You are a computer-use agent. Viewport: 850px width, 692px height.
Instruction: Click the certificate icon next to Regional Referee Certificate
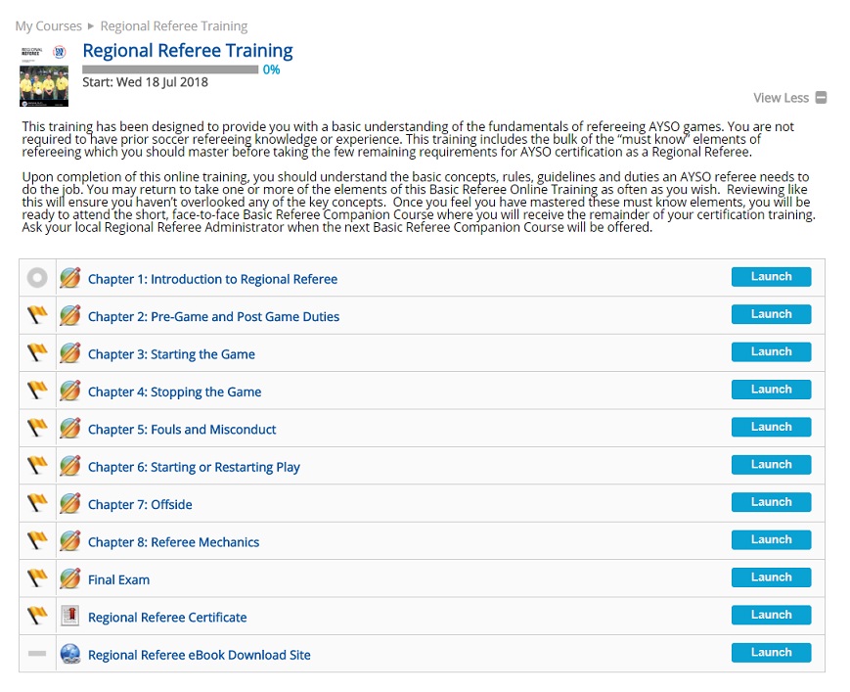coord(69,617)
